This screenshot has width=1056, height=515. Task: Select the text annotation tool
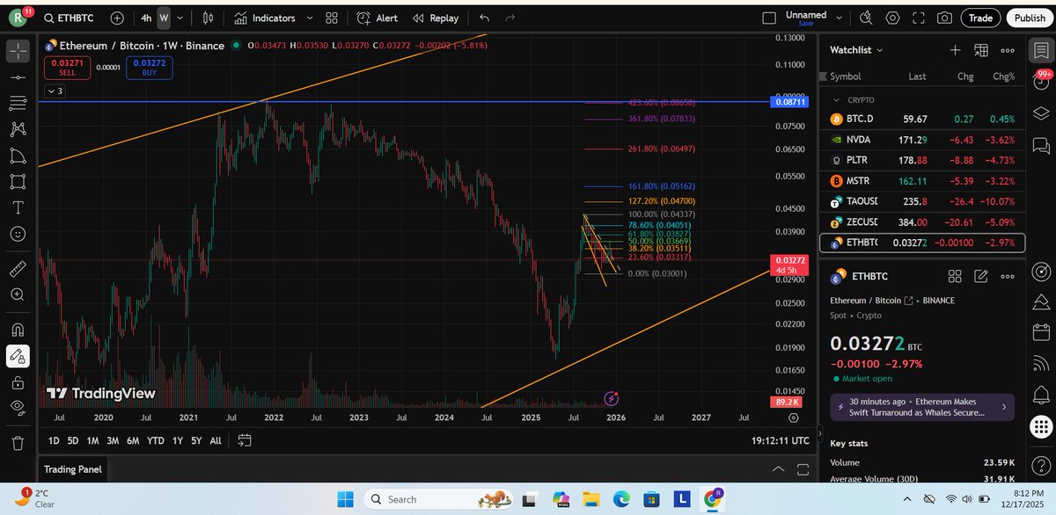18,208
